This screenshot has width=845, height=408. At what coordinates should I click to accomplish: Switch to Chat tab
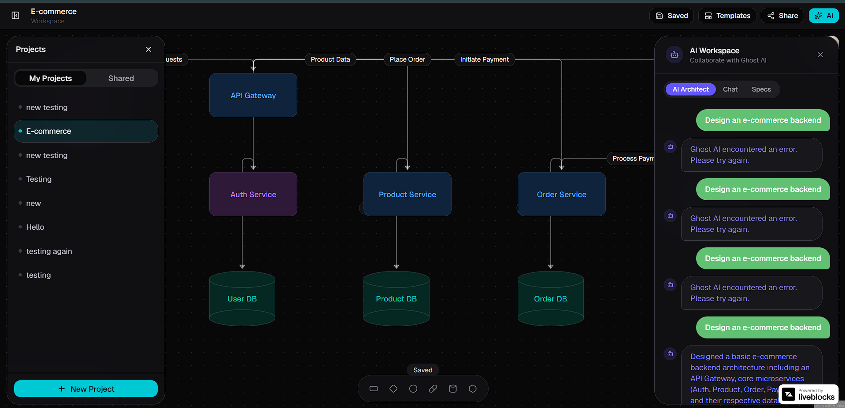tap(730, 89)
